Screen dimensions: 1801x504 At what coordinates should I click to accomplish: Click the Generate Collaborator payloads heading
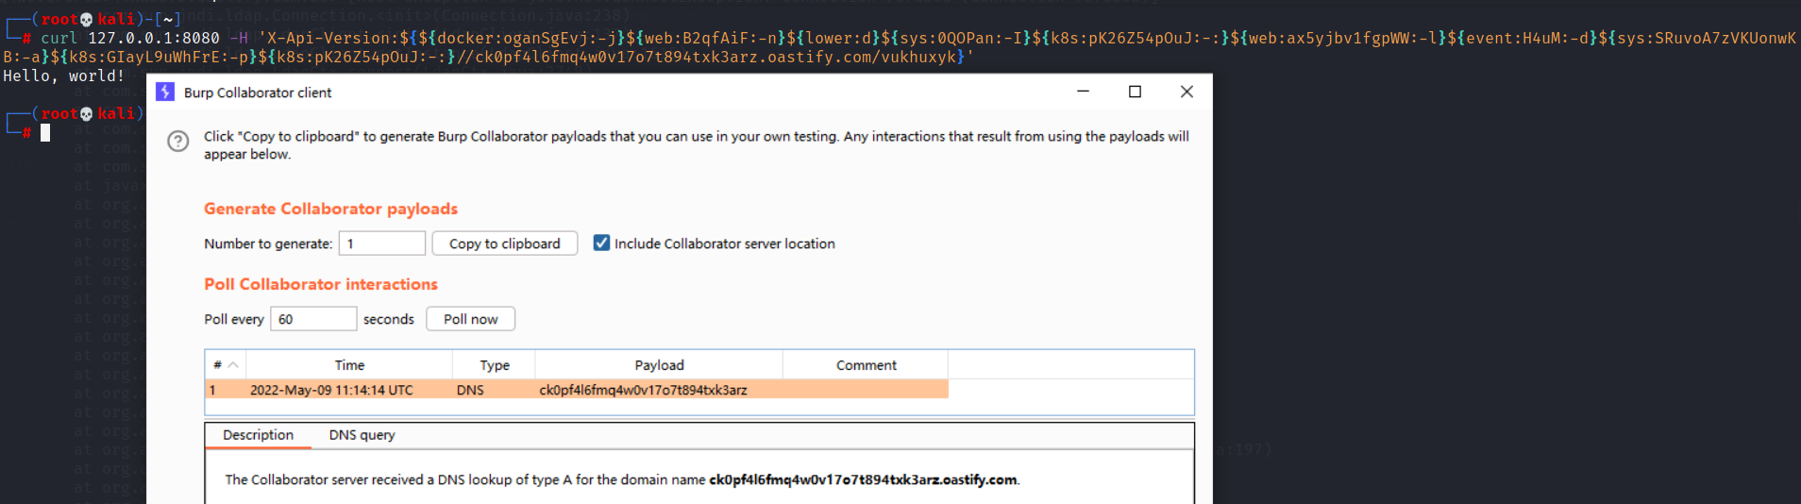[x=330, y=209]
